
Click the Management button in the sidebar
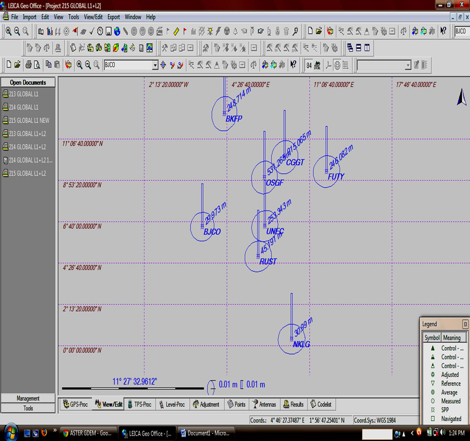28,398
